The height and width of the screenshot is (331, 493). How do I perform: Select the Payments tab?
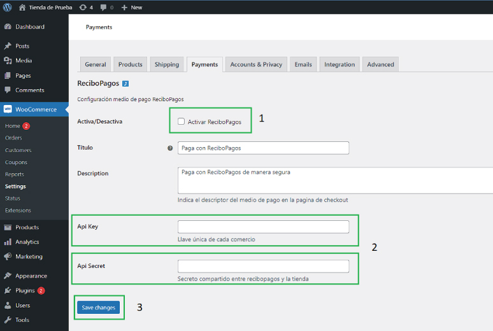[204, 64]
